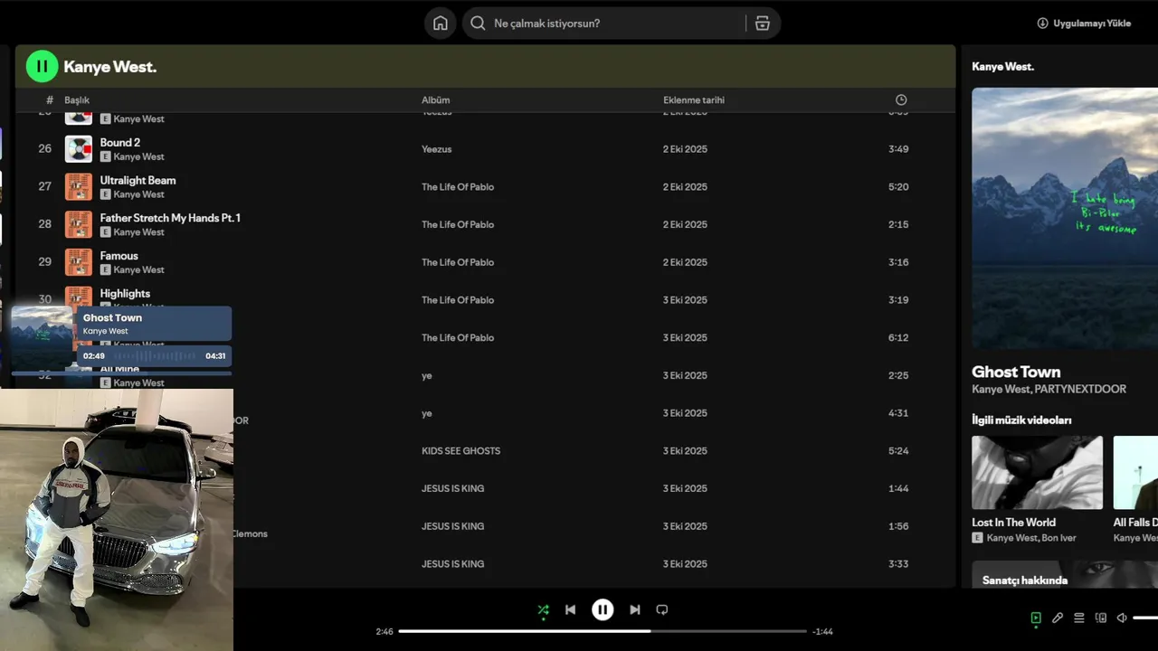
Task: Click the mini player waveform progress bar
Action: 155,356
